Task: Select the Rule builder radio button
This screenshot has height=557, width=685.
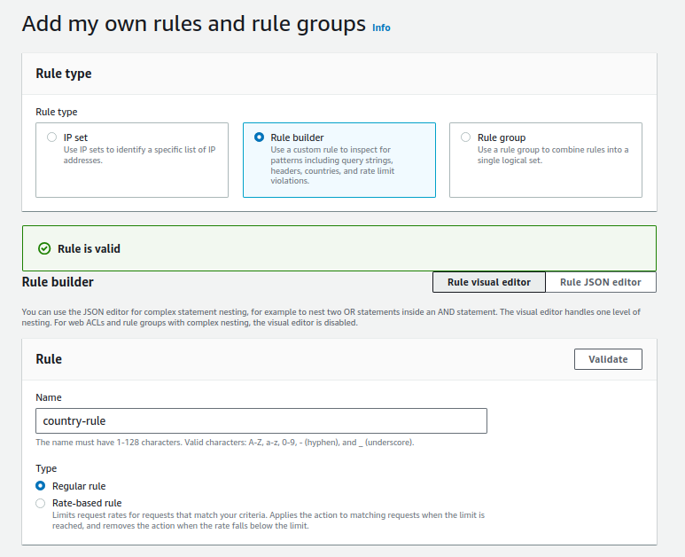Action: (259, 137)
